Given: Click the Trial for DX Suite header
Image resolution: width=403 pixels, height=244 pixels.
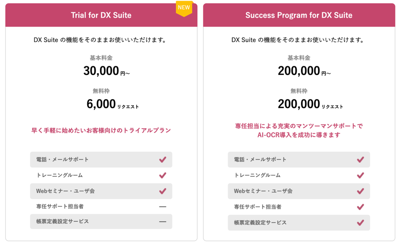Looking at the screenshot, I should (x=101, y=15).
